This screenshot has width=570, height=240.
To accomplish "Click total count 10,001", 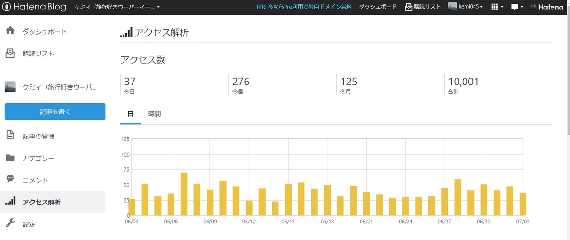I will [x=464, y=82].
